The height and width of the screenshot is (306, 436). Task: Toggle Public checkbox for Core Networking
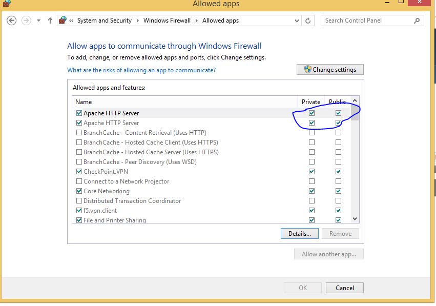click(338, 191)
